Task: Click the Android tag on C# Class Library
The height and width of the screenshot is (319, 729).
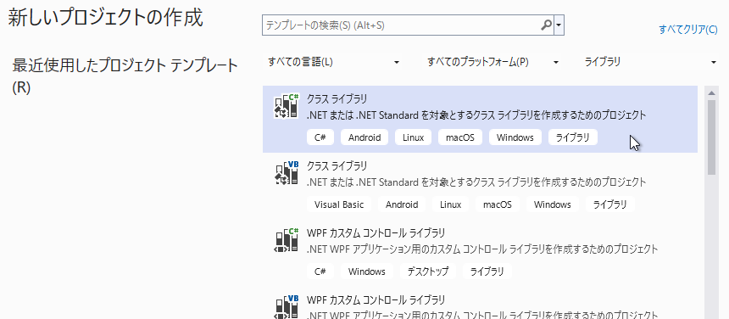Action: (364, 137)
